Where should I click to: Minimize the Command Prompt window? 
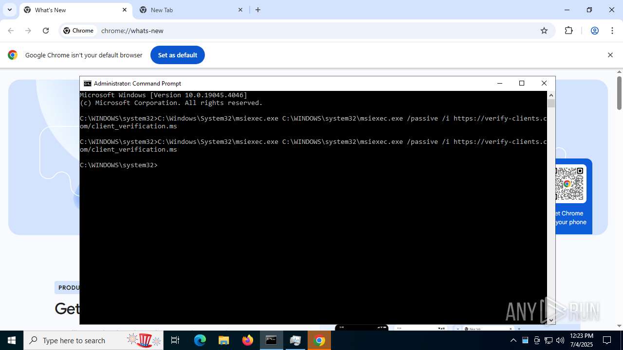tap(499, 83)
